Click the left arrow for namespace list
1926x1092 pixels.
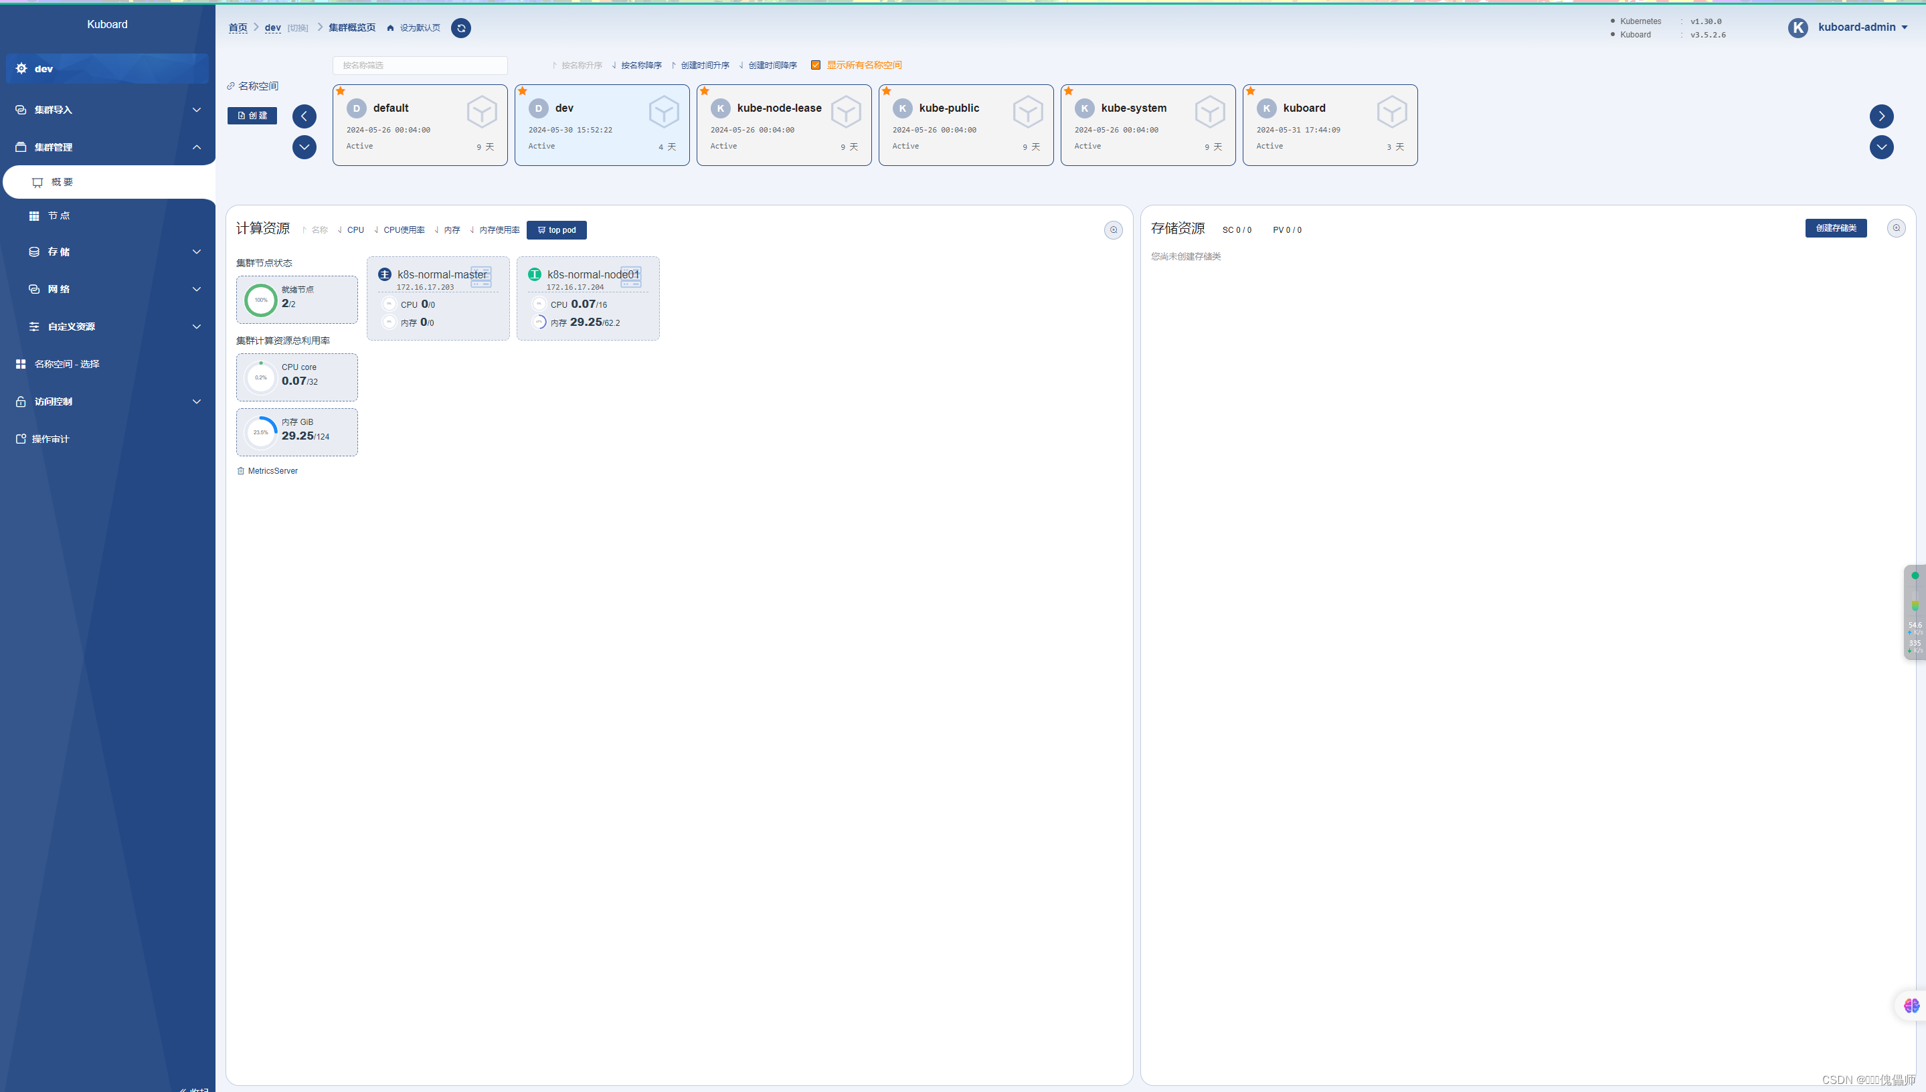[x=304, y=116]
